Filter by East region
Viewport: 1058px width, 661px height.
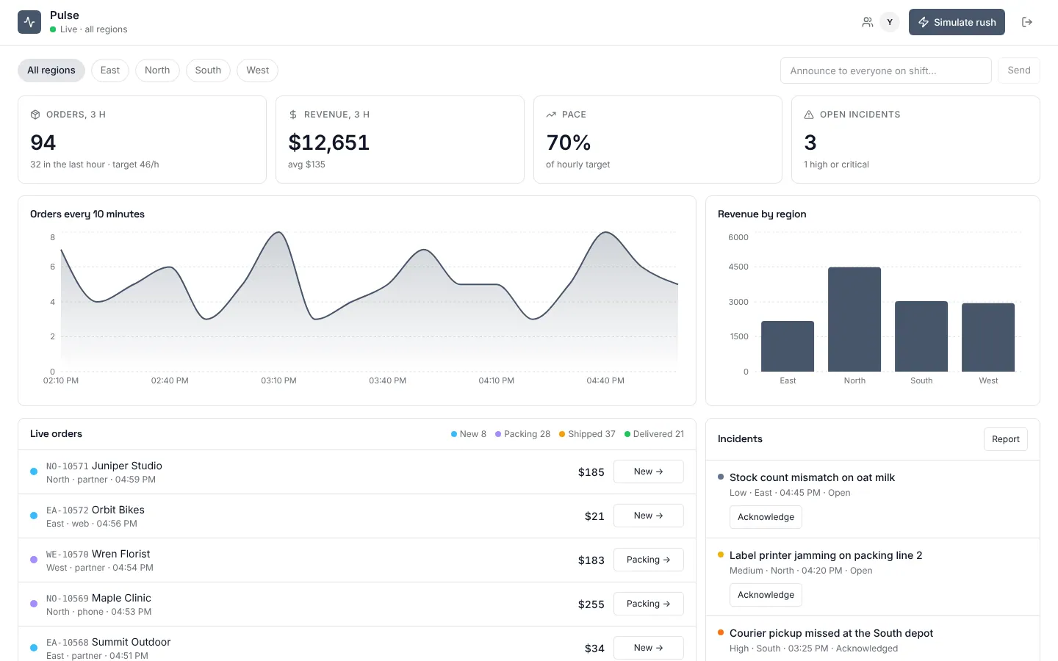(x=110, y=71)
